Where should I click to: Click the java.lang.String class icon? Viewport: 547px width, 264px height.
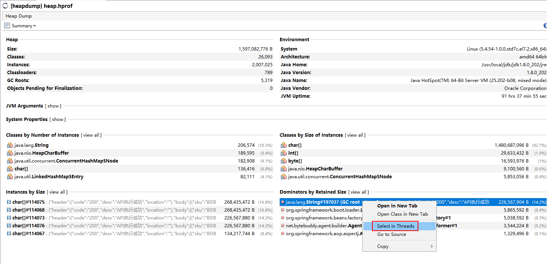pyautogui.click(x=10, y=145)
